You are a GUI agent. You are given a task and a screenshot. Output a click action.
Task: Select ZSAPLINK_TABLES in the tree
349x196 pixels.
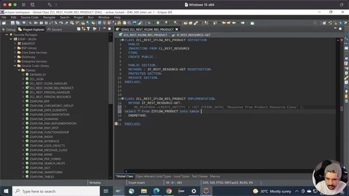pyautogui.click(x=42, y=176)
